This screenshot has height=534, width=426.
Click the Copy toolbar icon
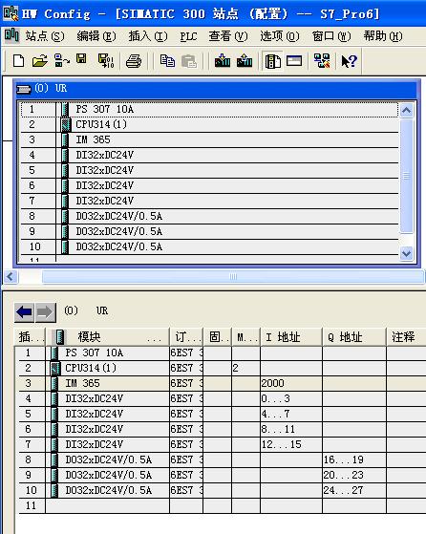pos(167,61)
